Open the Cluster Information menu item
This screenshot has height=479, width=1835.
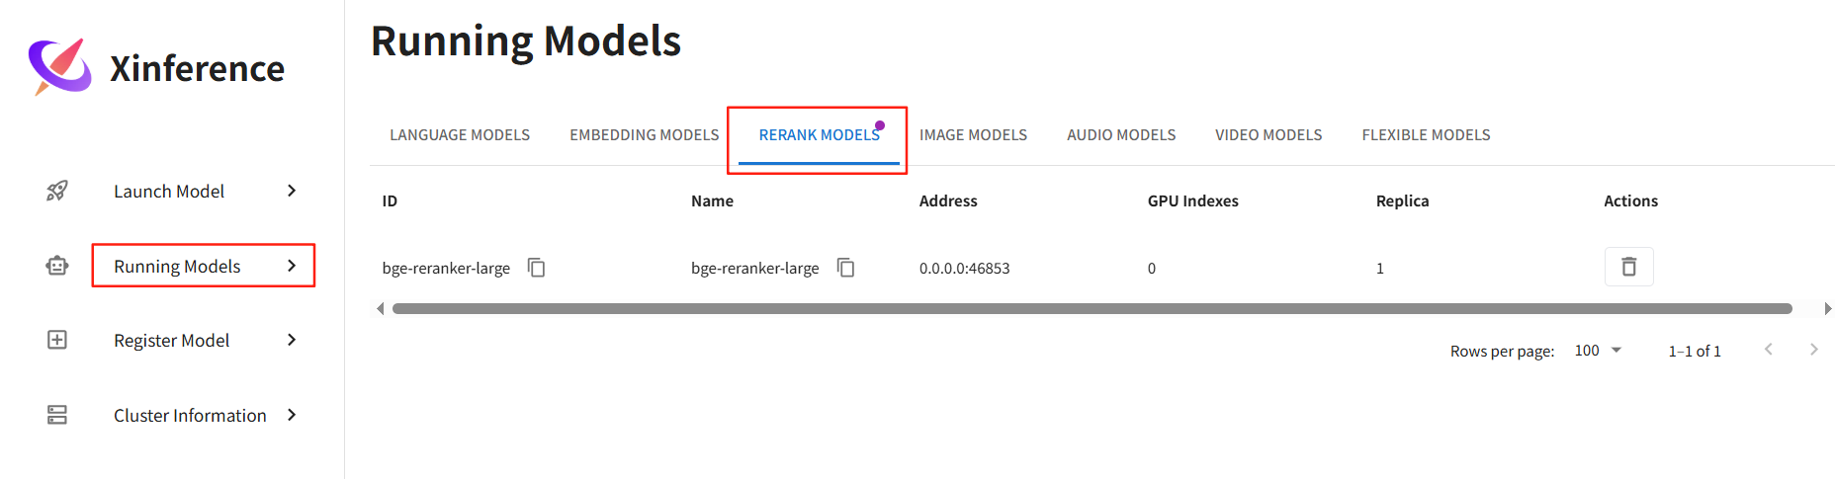pyautogui.click(x=190, y=415)
